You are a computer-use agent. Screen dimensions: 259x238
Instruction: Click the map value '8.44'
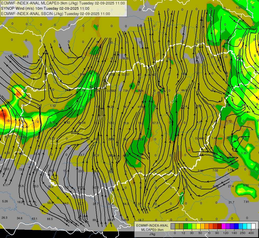point(83,74)
